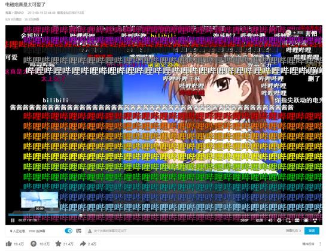Pause the video playback
The width and height of the screenshot is (329, 252).
coord(13,220)
